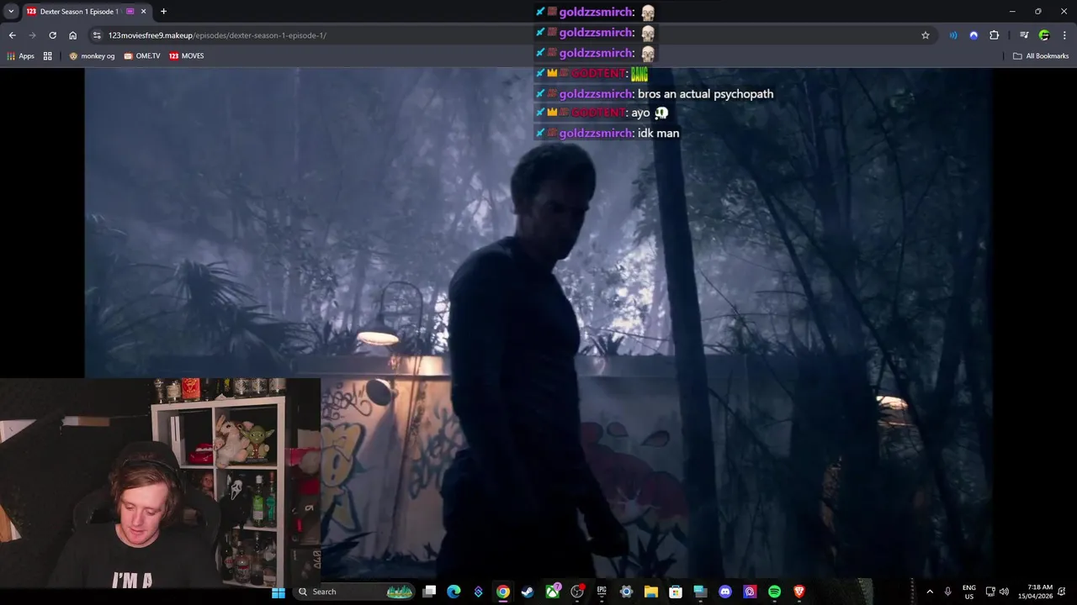Open Microsoft Store from the taskbar

pos(675,592)
